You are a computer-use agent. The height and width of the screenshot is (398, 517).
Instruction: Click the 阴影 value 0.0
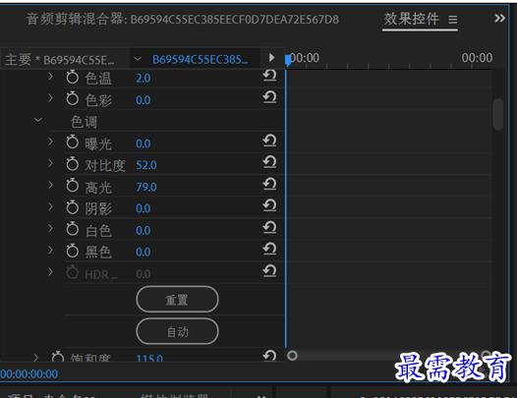click(144, 208)
